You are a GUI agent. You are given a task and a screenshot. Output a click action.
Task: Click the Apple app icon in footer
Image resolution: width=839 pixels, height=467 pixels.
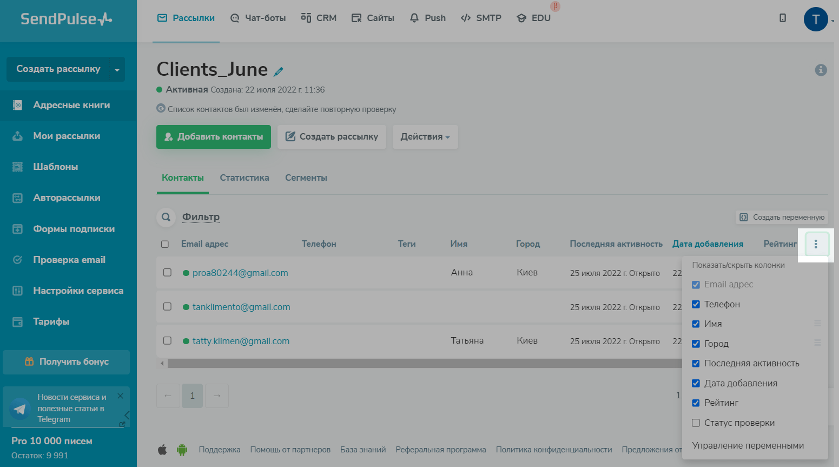[x=162, y=450]
